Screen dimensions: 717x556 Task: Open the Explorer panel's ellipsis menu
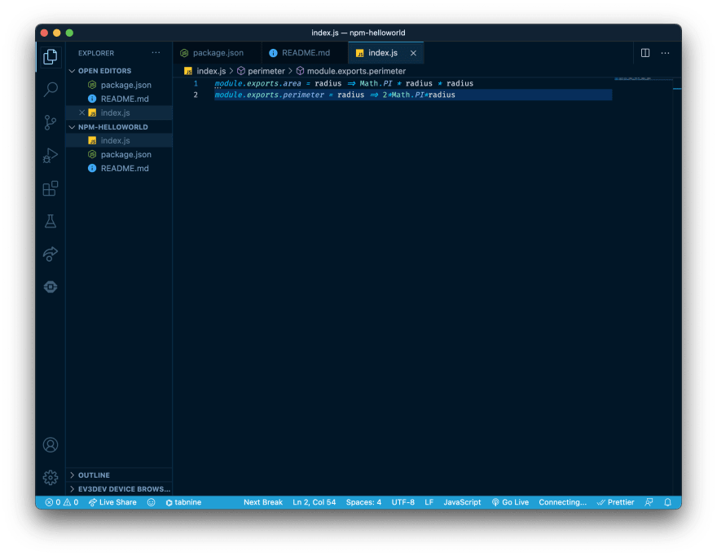(x=156, y=53)
